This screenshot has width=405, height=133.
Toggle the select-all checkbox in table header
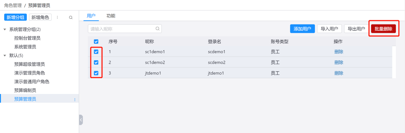tap(96, 42)
